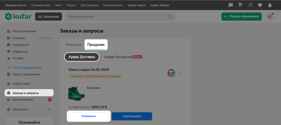Click Заказы и запросы box icon
Viewport: 281px width, 125px height.
coord(8,93)
